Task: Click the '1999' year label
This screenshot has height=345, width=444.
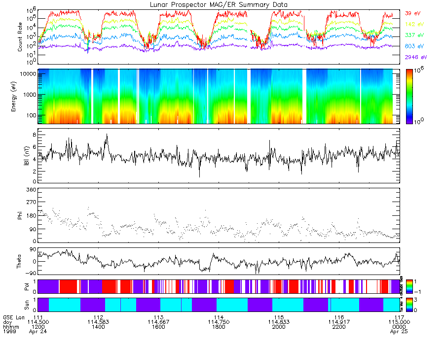Action: coord(9,331)
